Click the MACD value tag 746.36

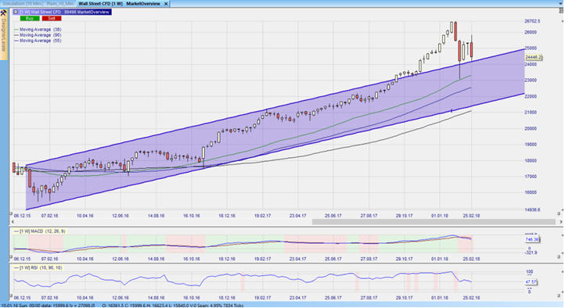click(532, 240)
